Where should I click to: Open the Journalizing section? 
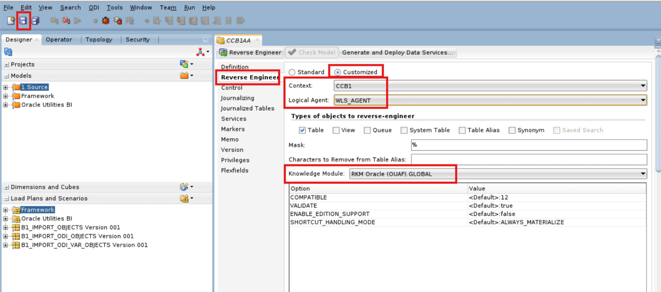click(238, 98)
